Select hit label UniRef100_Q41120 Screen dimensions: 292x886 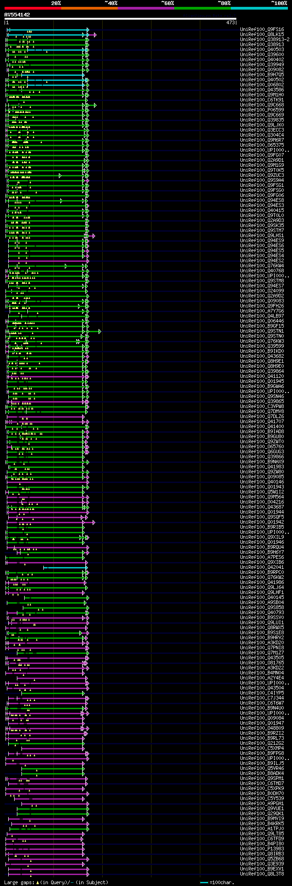pos(262,376)
